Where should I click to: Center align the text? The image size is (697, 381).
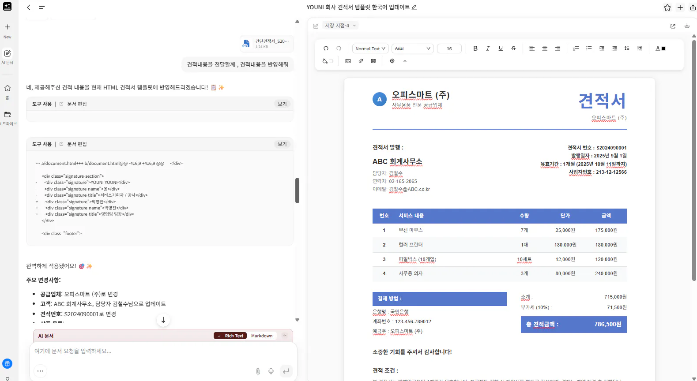(x=545, y=49)
